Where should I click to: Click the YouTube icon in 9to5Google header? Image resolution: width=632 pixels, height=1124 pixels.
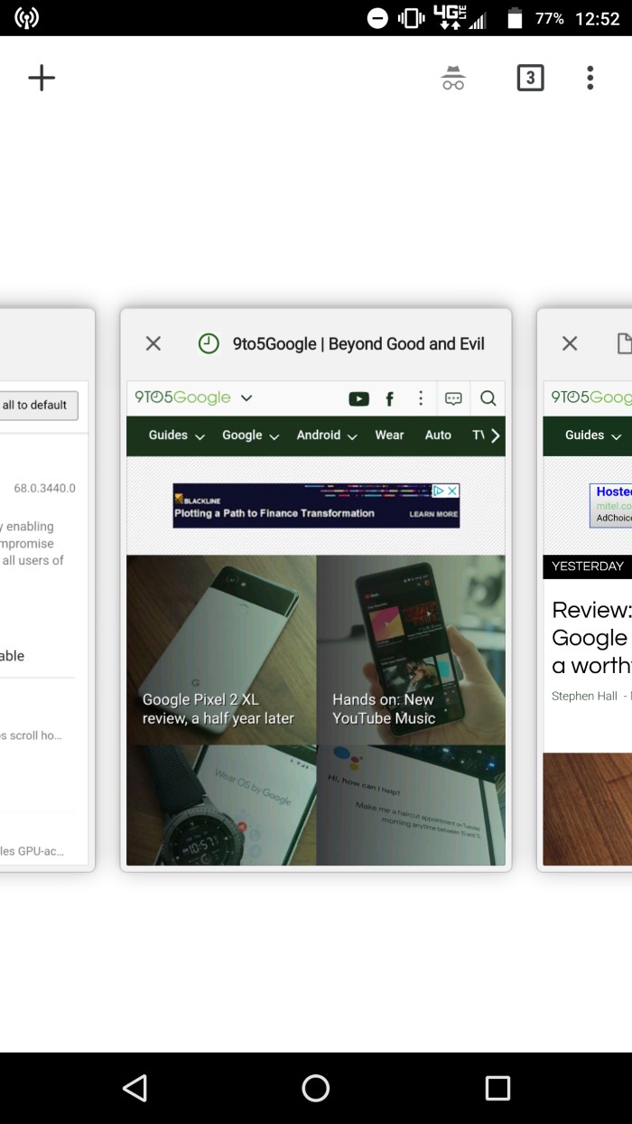point(358,398)
